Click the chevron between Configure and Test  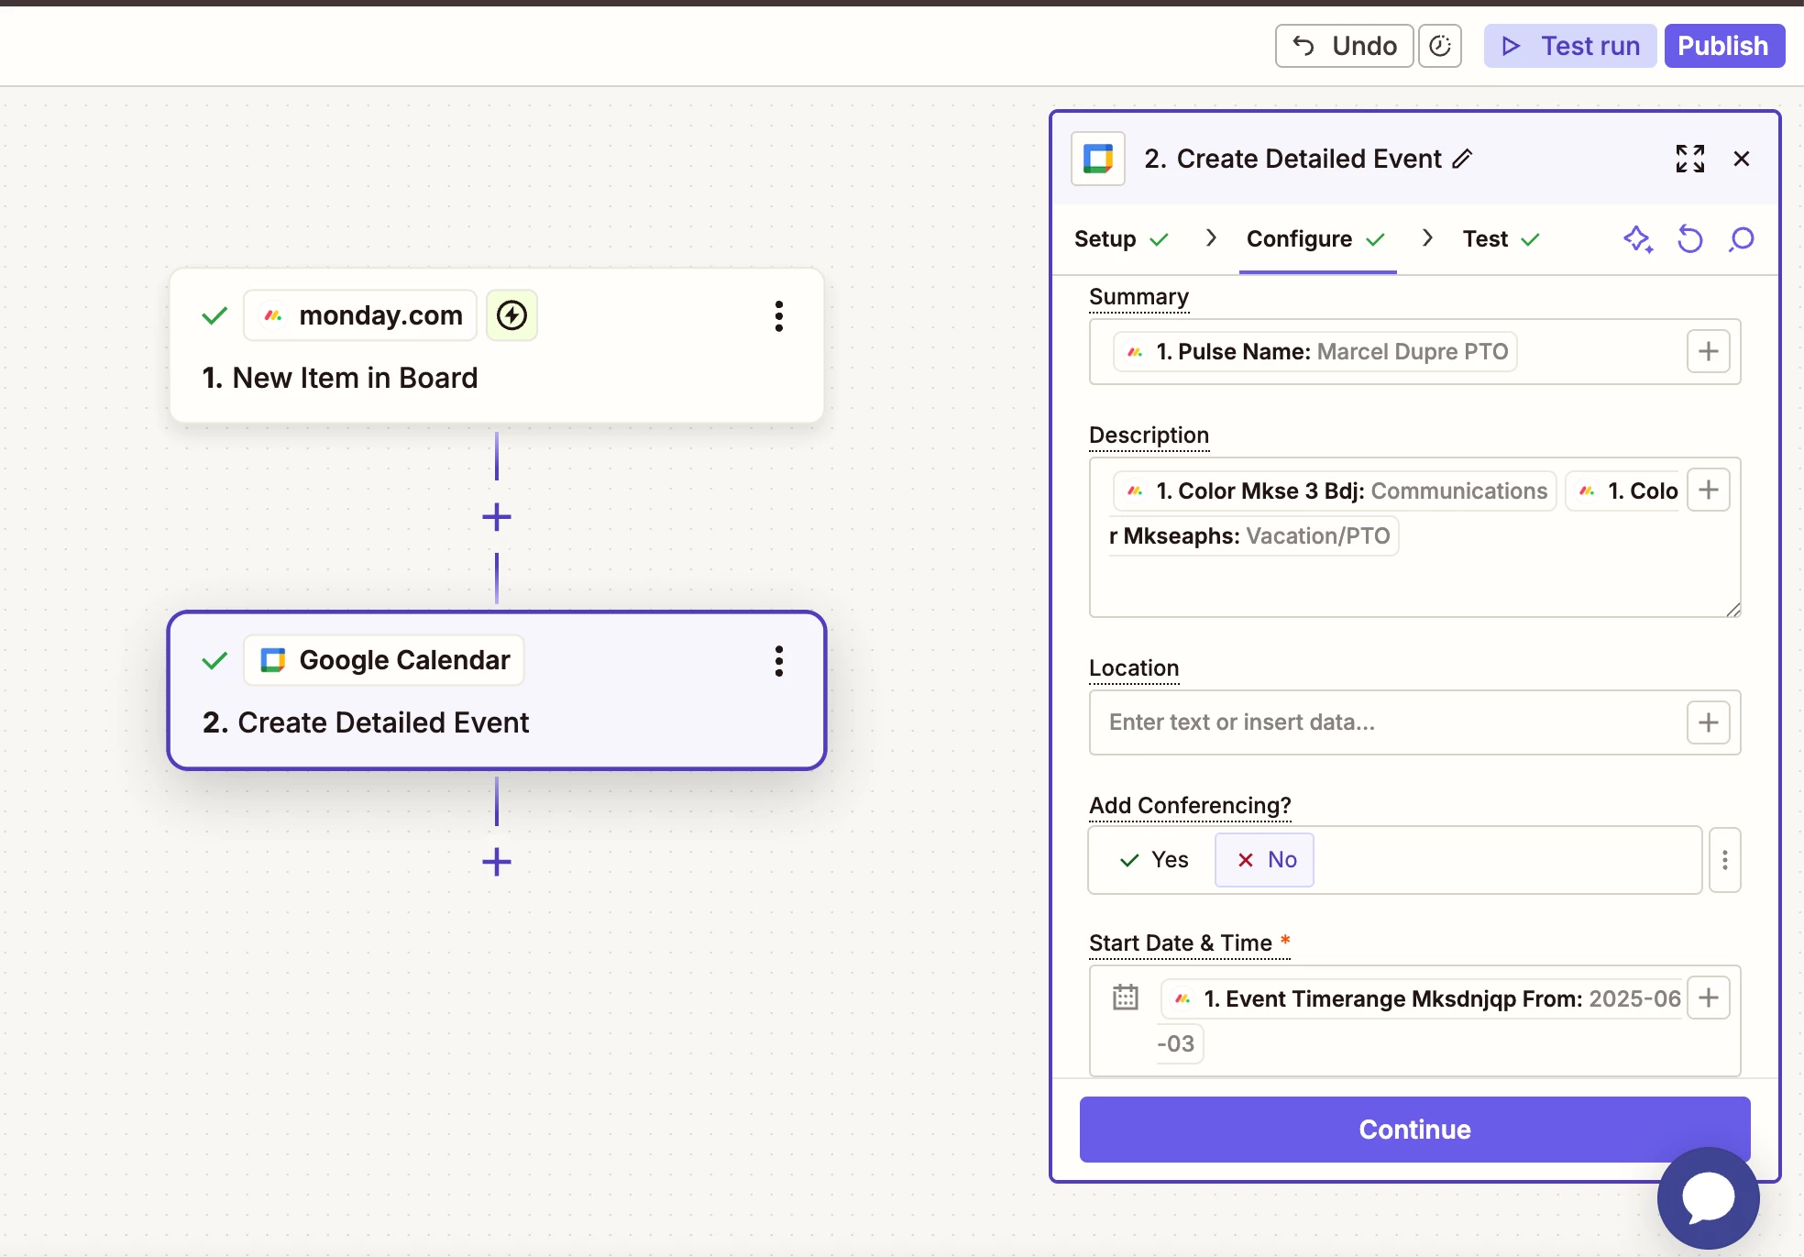point(1427,238)
